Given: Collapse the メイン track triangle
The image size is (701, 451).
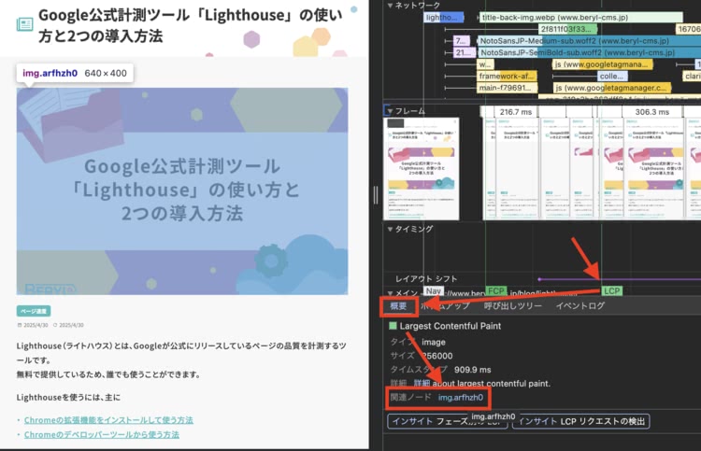Looking at the screenshot, I should (x=390, y=293).
